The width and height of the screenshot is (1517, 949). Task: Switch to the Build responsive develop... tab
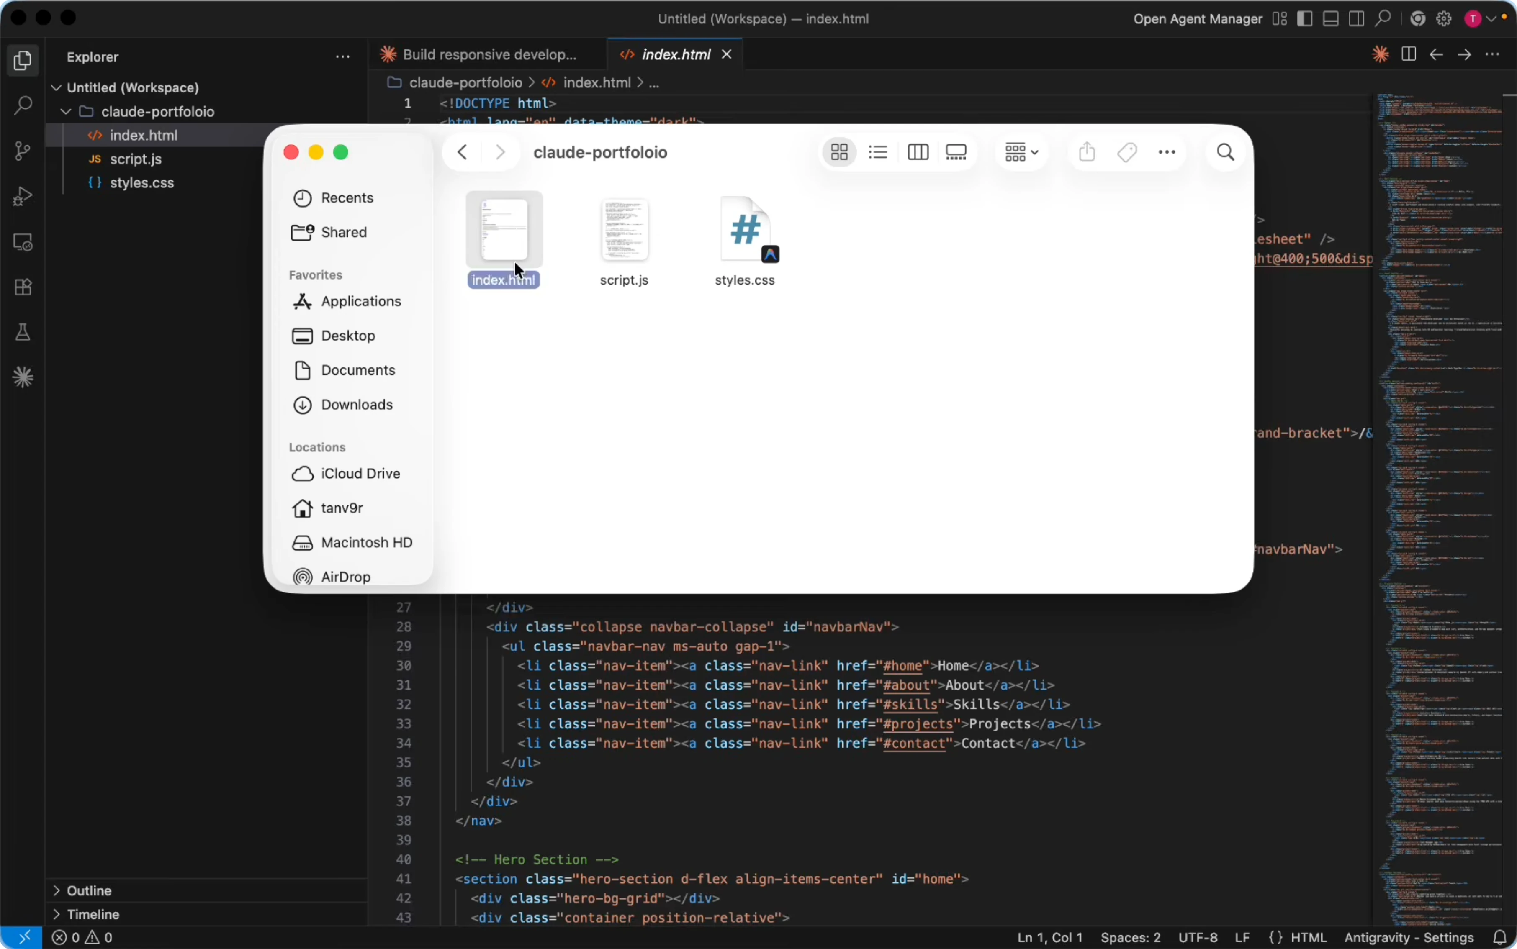(488, 54)
